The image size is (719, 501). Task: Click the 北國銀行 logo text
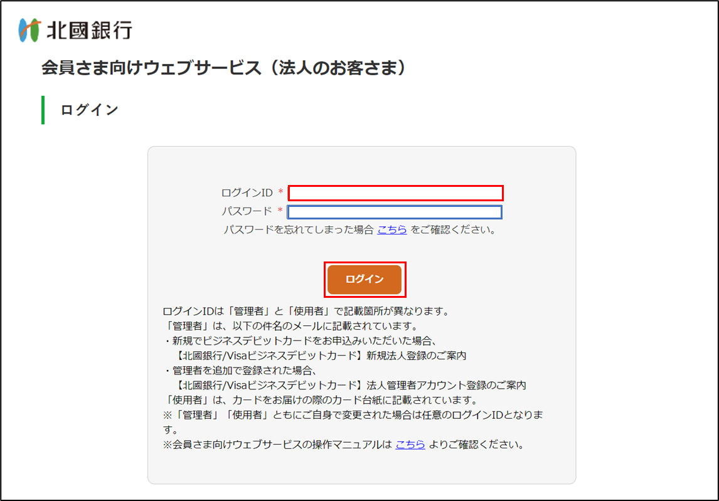tap(89, 30)
